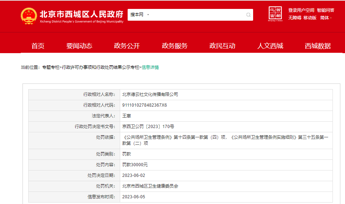345x204 pixels.
Task: Switch to 移动版 mobile version
Action: [310, 18]
